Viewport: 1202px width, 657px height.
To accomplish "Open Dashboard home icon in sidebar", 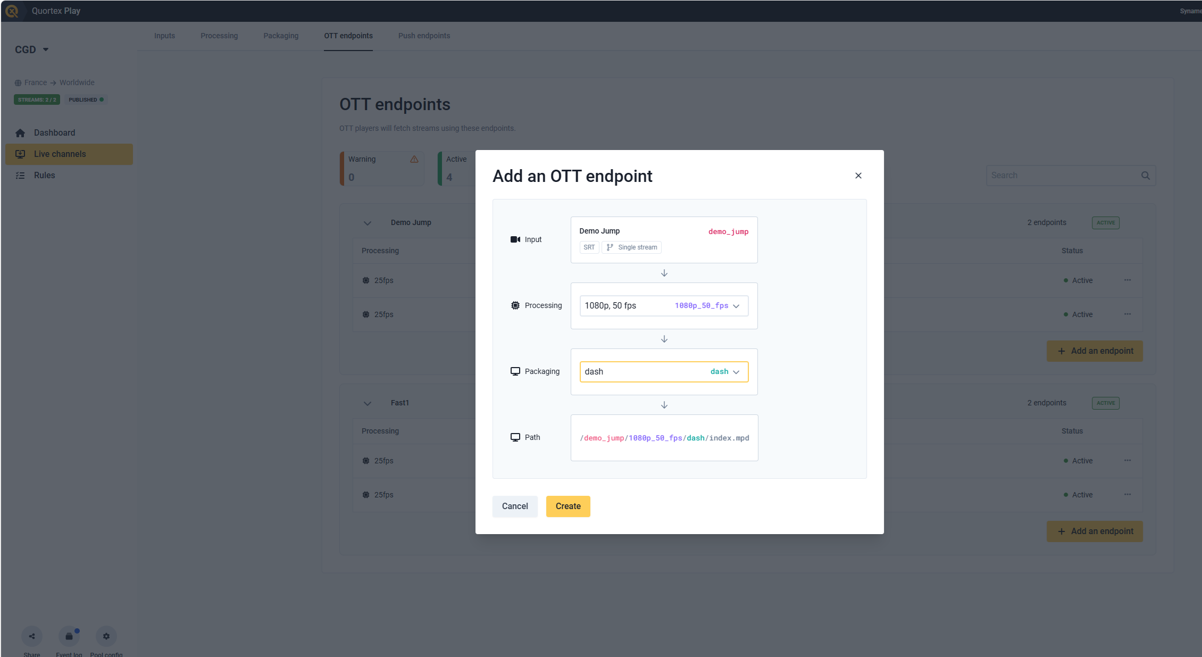I will [x=20, y=133].
